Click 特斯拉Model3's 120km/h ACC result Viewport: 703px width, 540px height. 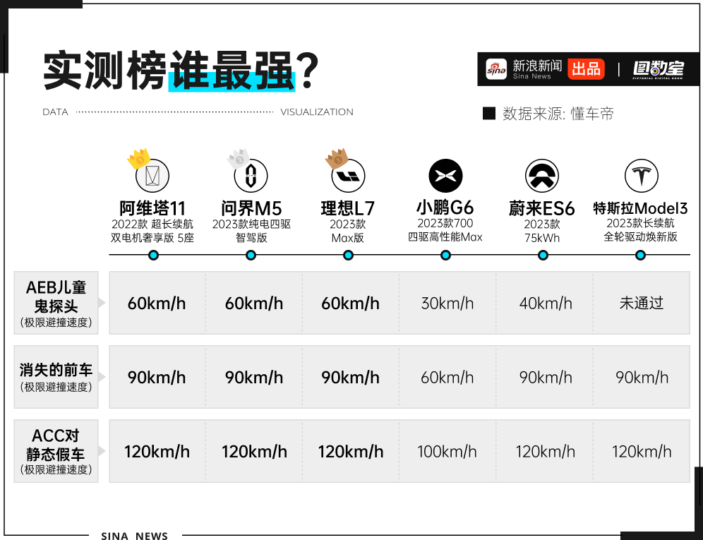tap(642, 451)
